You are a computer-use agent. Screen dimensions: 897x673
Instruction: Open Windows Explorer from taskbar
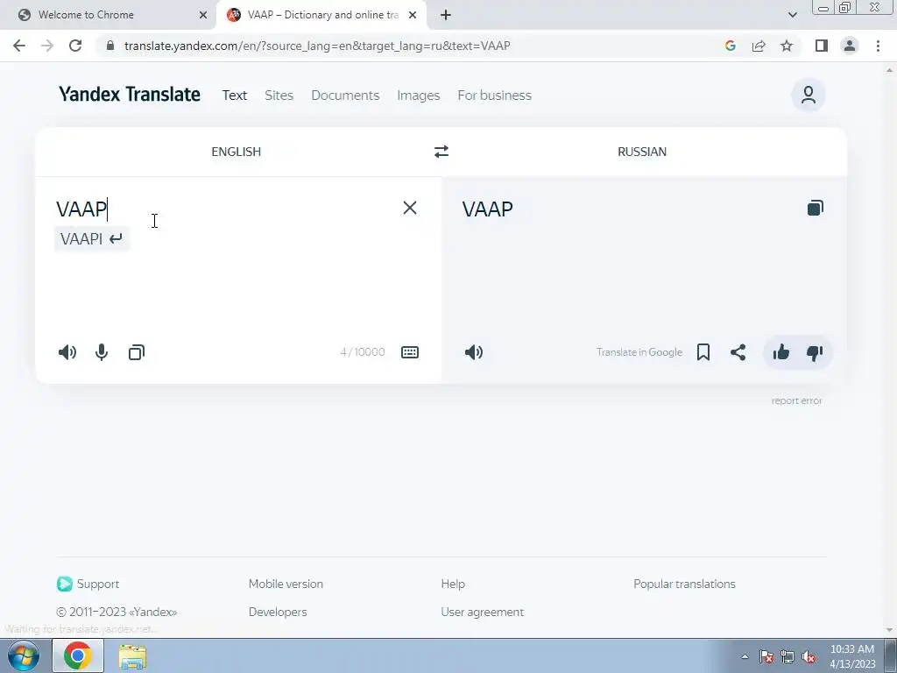coord(132,656)
